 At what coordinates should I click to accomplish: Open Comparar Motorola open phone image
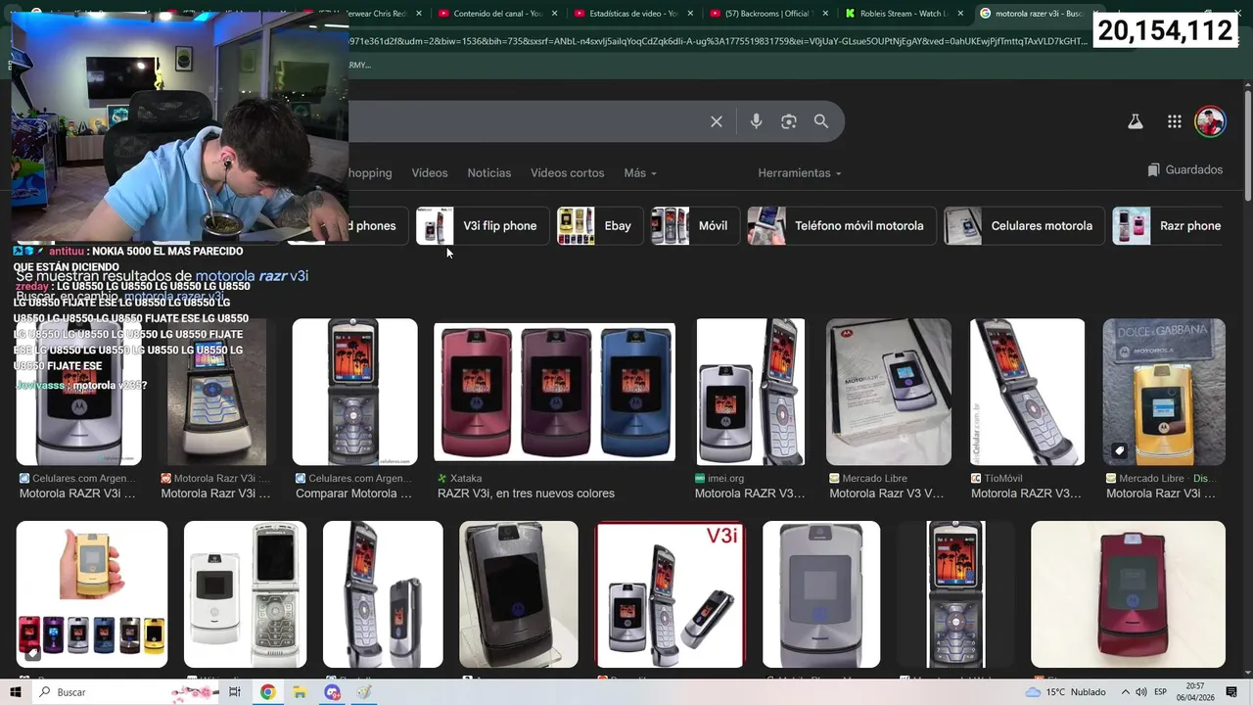[x=354, y=392]
